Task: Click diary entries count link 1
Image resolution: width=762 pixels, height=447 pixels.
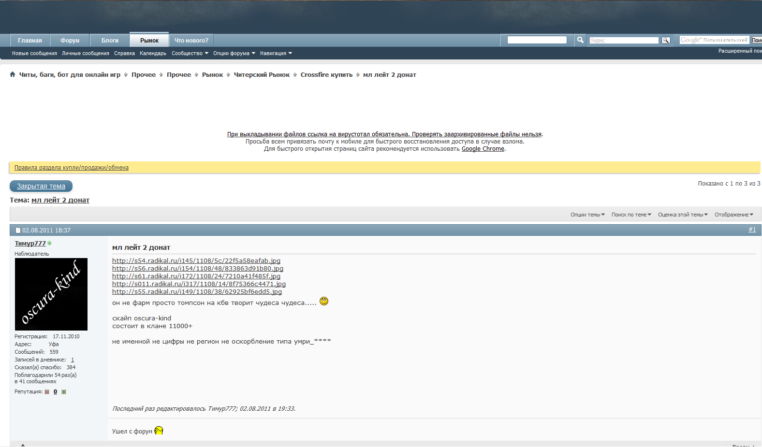Action: click(73, 360)
